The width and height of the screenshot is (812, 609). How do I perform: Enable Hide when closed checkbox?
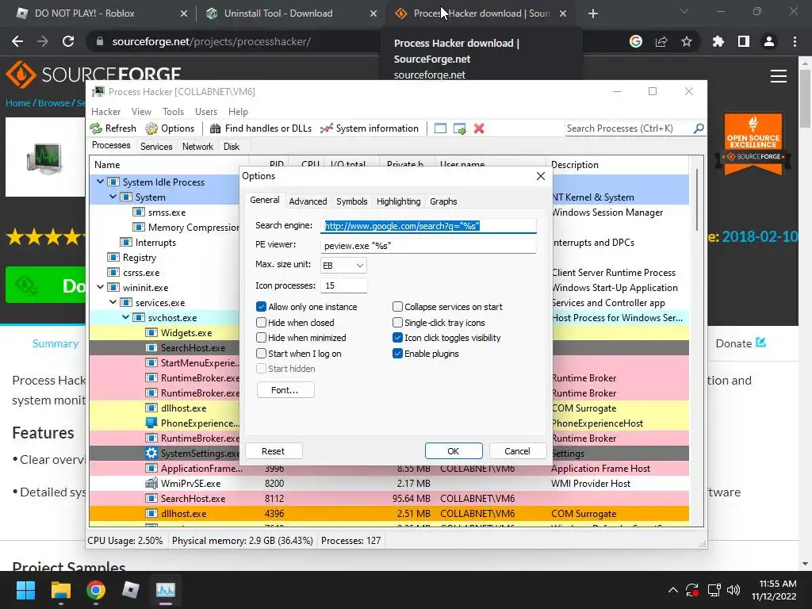(x=262, y=323)
